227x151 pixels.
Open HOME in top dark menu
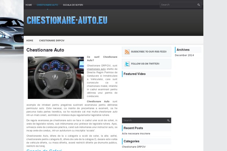tap(29, 5)
